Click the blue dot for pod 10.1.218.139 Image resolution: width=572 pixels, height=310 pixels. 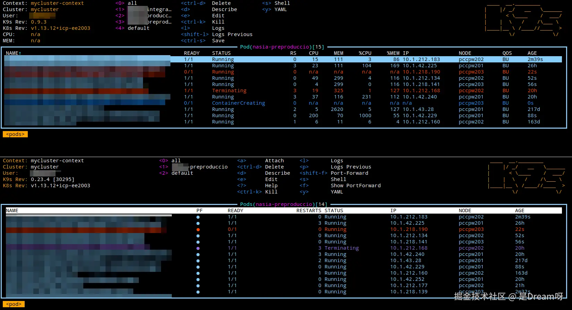tap(198, 292)
